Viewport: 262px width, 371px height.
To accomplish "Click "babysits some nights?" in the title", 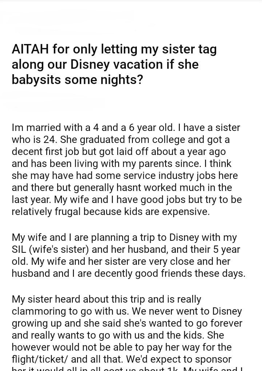I will click(77, 79).
